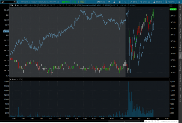Click the scrollbar left arrow at bottom
This screenshot has height=123, width=182.
(x=1, y=121)
